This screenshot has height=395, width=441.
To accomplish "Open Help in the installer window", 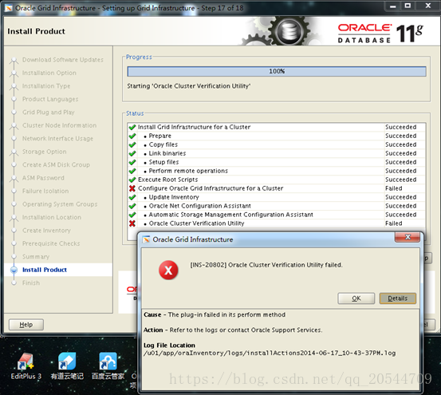I will point(26,325).
